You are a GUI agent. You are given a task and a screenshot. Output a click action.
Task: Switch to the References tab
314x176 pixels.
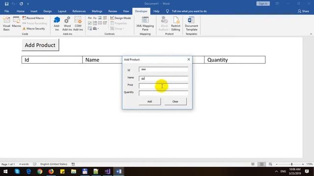click(x=79, y=11)
